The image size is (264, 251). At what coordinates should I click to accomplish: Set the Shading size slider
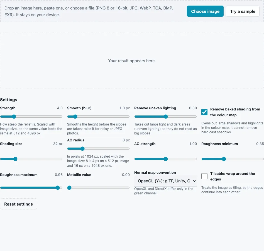click(31, 159)
